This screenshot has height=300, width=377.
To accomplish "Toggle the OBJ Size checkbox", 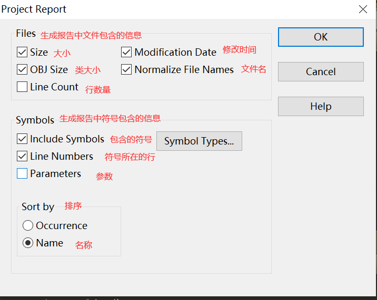I will click(22, 69).
